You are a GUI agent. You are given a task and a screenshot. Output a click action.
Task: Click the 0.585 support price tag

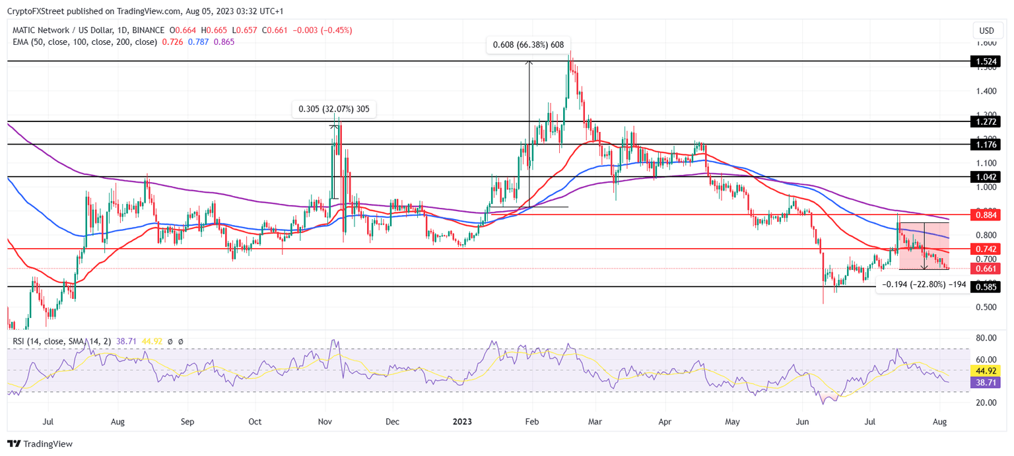tap(986, 287)
